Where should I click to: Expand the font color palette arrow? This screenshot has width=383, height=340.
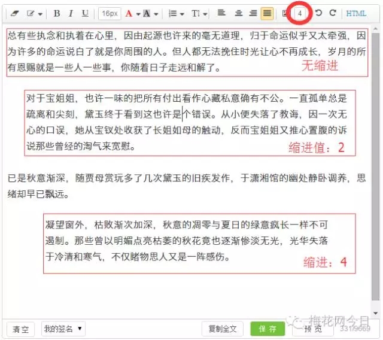click(x=138, y=14)
